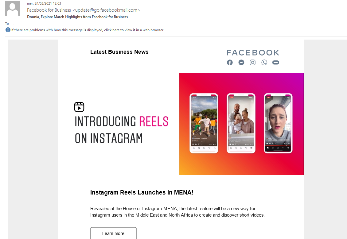Viewport: 347px width, 239px height.
Task: Click the middle phone showing couple with baby
Action: click(x=241, y=123)
